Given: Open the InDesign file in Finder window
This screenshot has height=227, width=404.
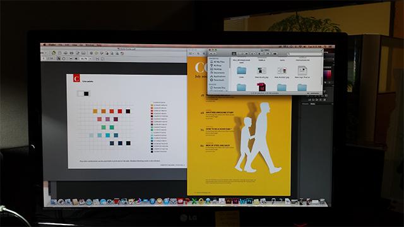Looking at the screenshot, I should (261, 87).
